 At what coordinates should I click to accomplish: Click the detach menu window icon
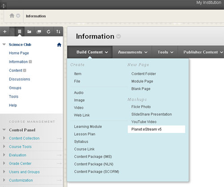pyautogui.click(x=39, y=32)
